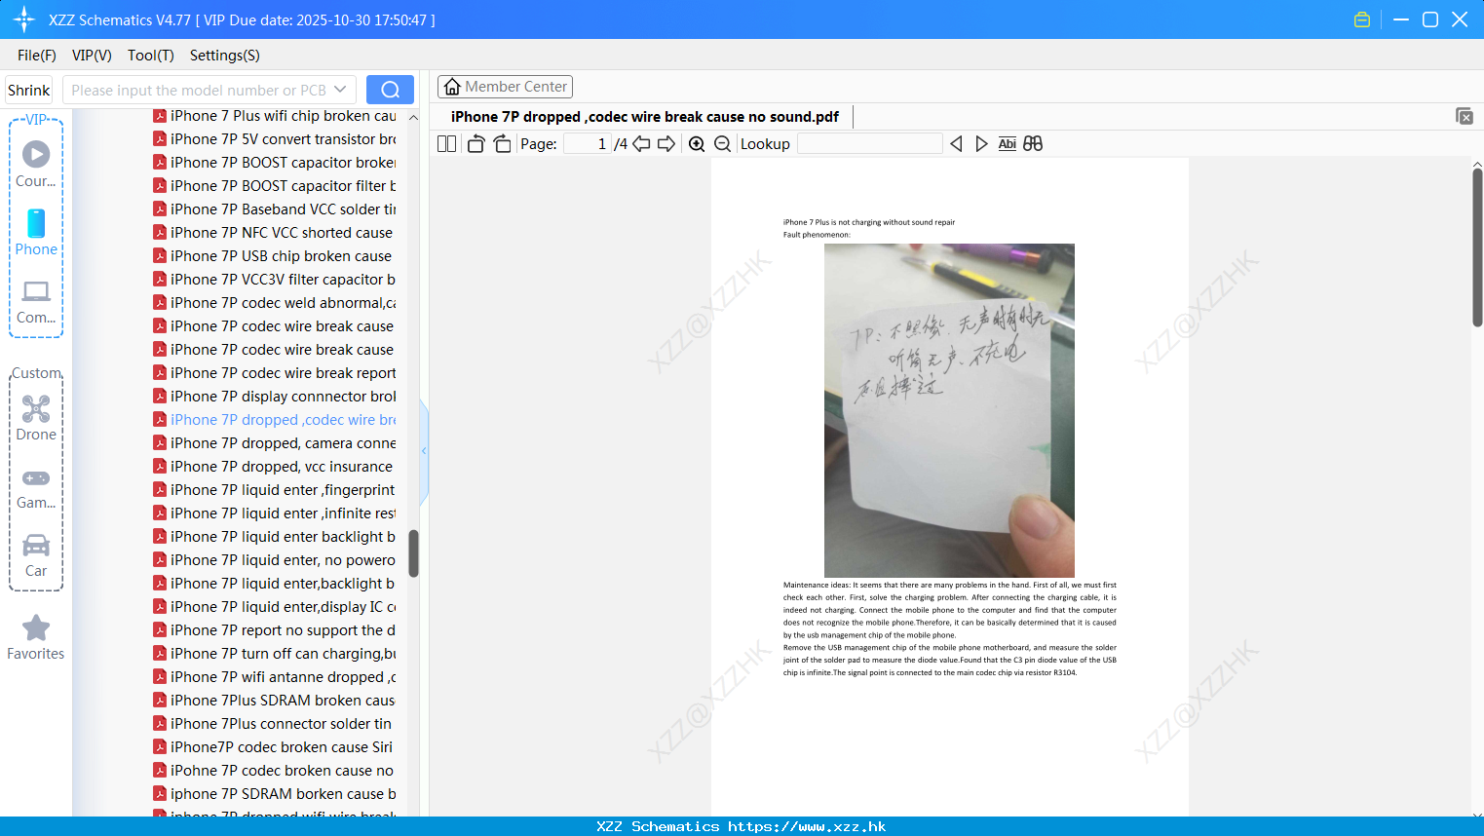Screen dimensions: 1484x836
Task: Rotate page counterclockwise
Action: 476,144
